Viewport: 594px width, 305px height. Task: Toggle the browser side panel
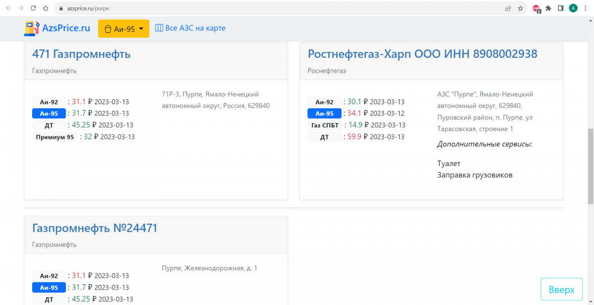pyautogui.click(x=561, y=8)
